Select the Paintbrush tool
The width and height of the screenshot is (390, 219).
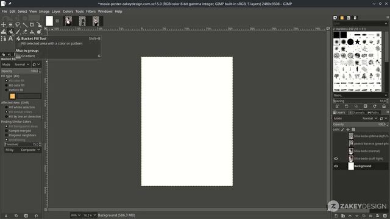click(18, 32)
